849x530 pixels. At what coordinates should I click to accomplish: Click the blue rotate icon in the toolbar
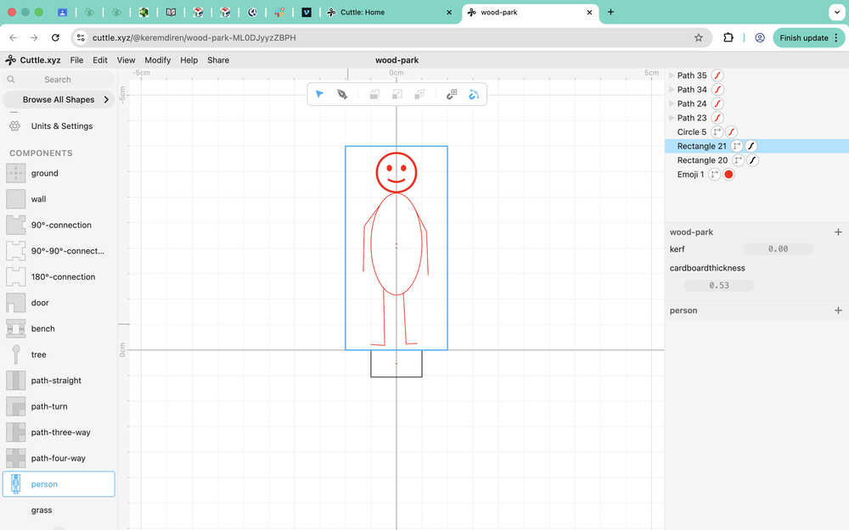tap(474, 94)
